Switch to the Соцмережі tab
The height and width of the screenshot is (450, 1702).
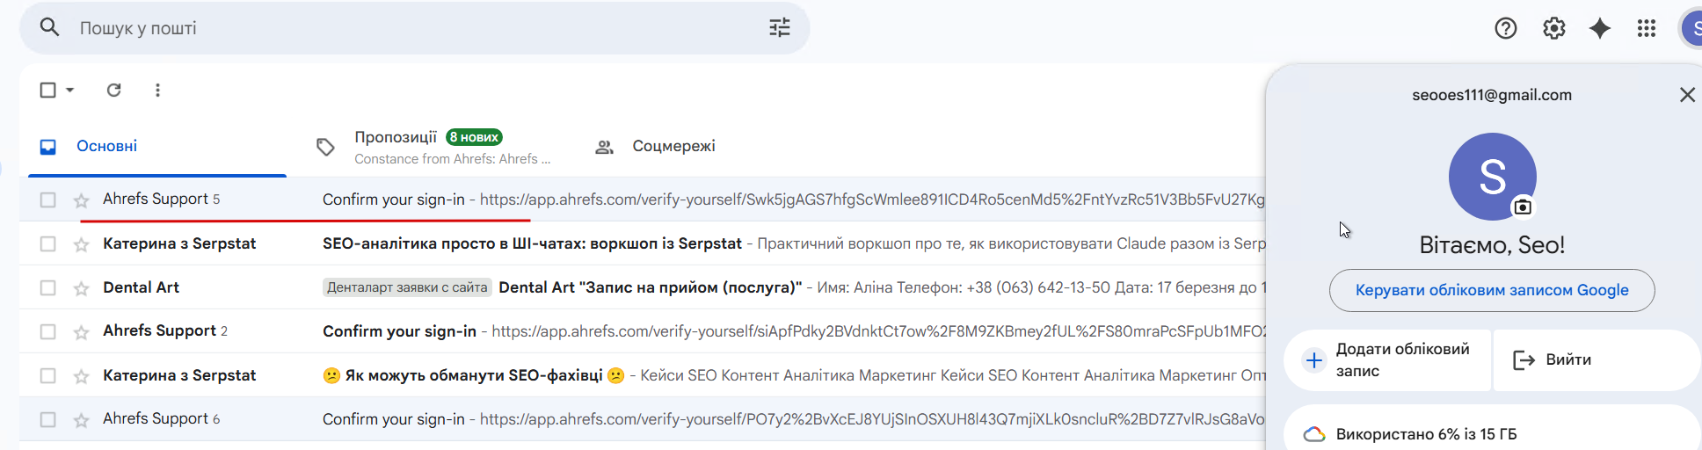click(x=673, y=146)
